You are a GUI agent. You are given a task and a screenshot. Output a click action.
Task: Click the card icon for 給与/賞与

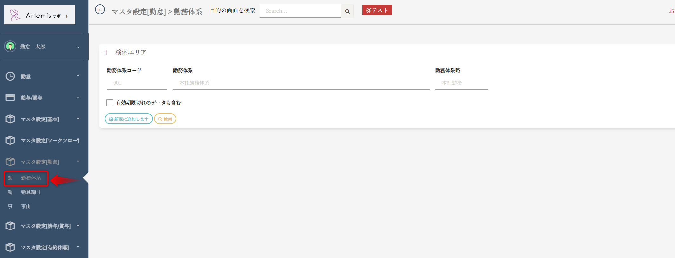click(10, 97)
